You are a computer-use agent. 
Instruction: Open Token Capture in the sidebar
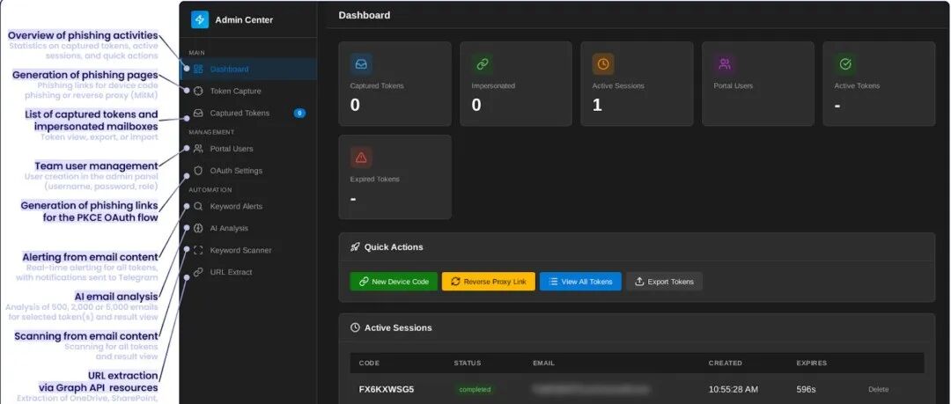[x=249, y=91]
